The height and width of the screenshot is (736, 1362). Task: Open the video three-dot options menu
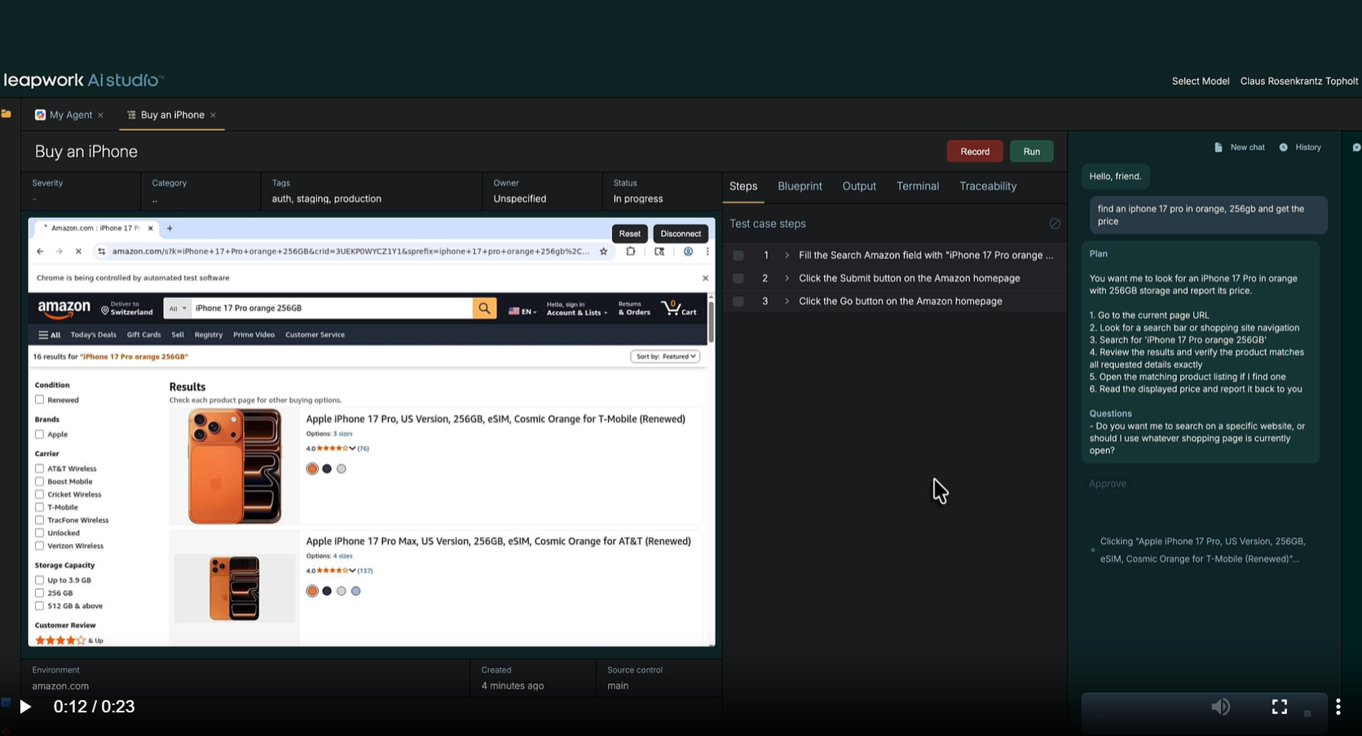pos(1338,707)
